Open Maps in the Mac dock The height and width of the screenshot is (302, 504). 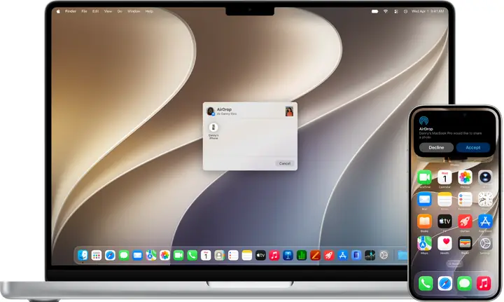tap(151, 255)
